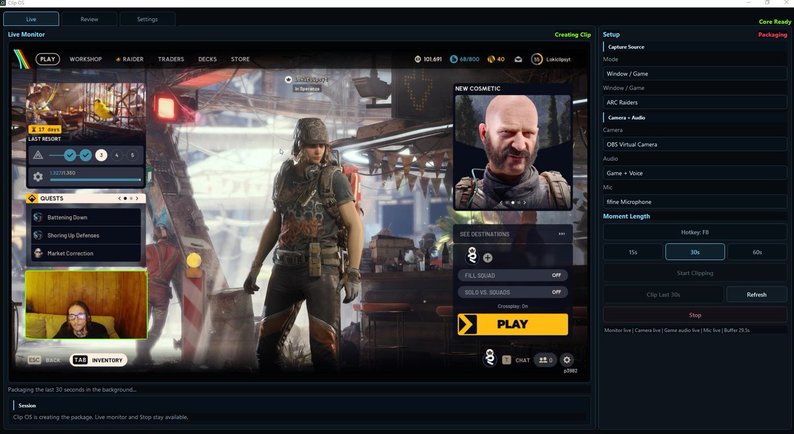Viewport: 794px width, 434px height.
Task: Click the Battening Down quest icon
Action: pyautogui.click(x=38, y=217)
